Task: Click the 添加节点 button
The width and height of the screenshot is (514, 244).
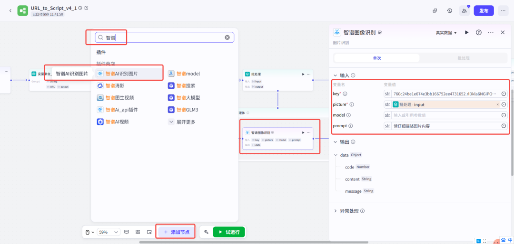Action: click(177, 232)
